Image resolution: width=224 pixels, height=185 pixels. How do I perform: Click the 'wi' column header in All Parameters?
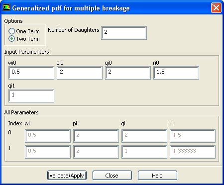click(27, 123)
